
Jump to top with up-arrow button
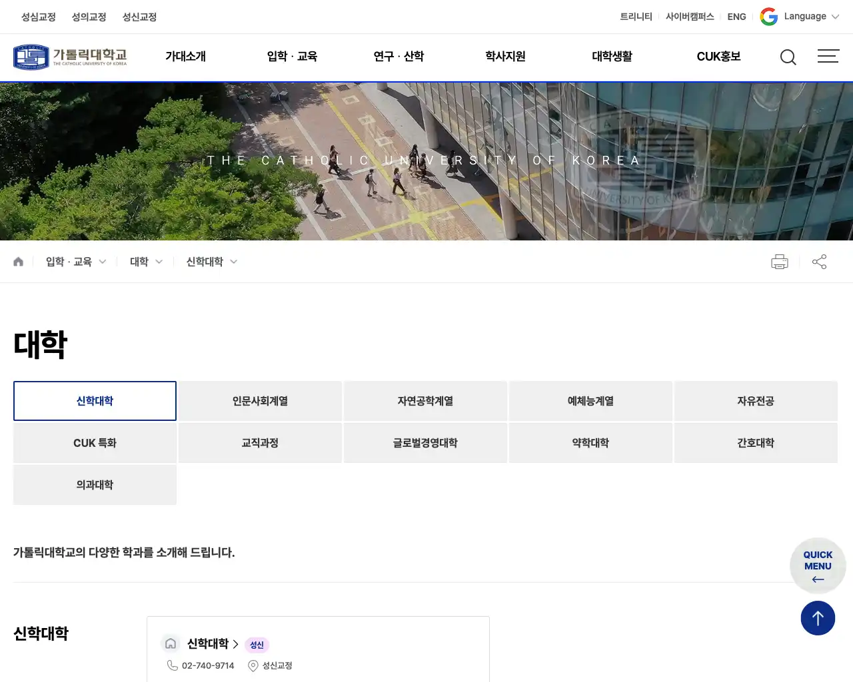tap(818, 618)
